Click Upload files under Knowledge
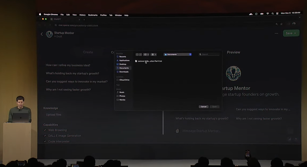 (x=54, y=115)
